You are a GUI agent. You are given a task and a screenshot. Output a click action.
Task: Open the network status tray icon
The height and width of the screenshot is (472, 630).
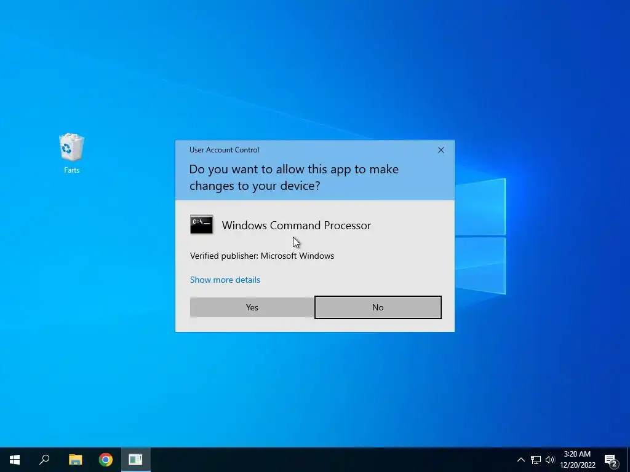[536, 460]
